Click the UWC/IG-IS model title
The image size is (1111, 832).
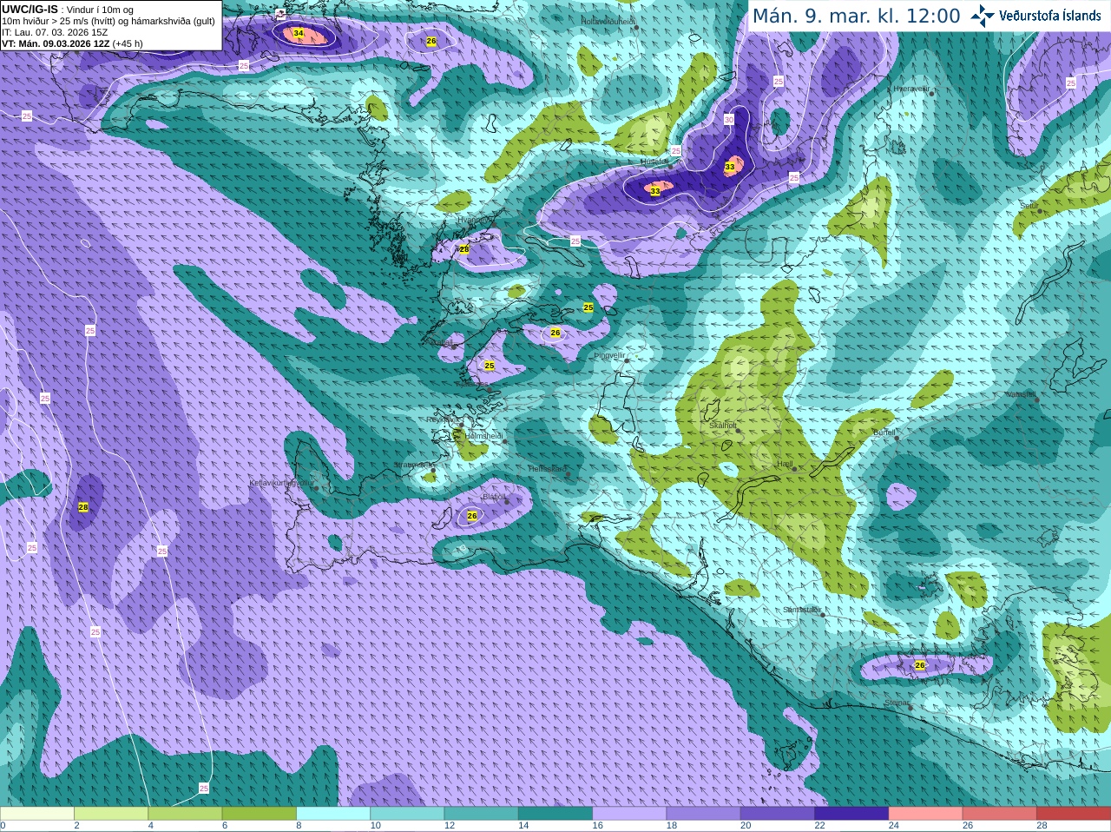[x=30, y=9]
